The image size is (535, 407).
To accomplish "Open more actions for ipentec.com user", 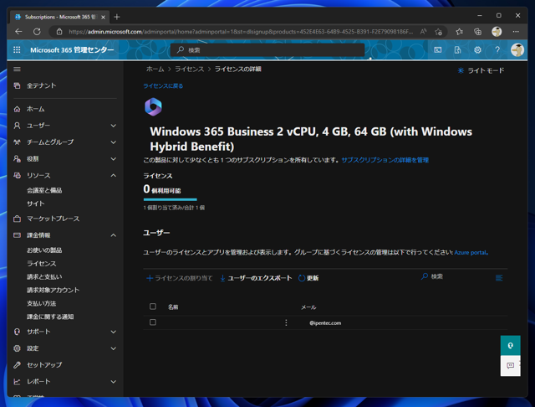I will tap(286, 322).
